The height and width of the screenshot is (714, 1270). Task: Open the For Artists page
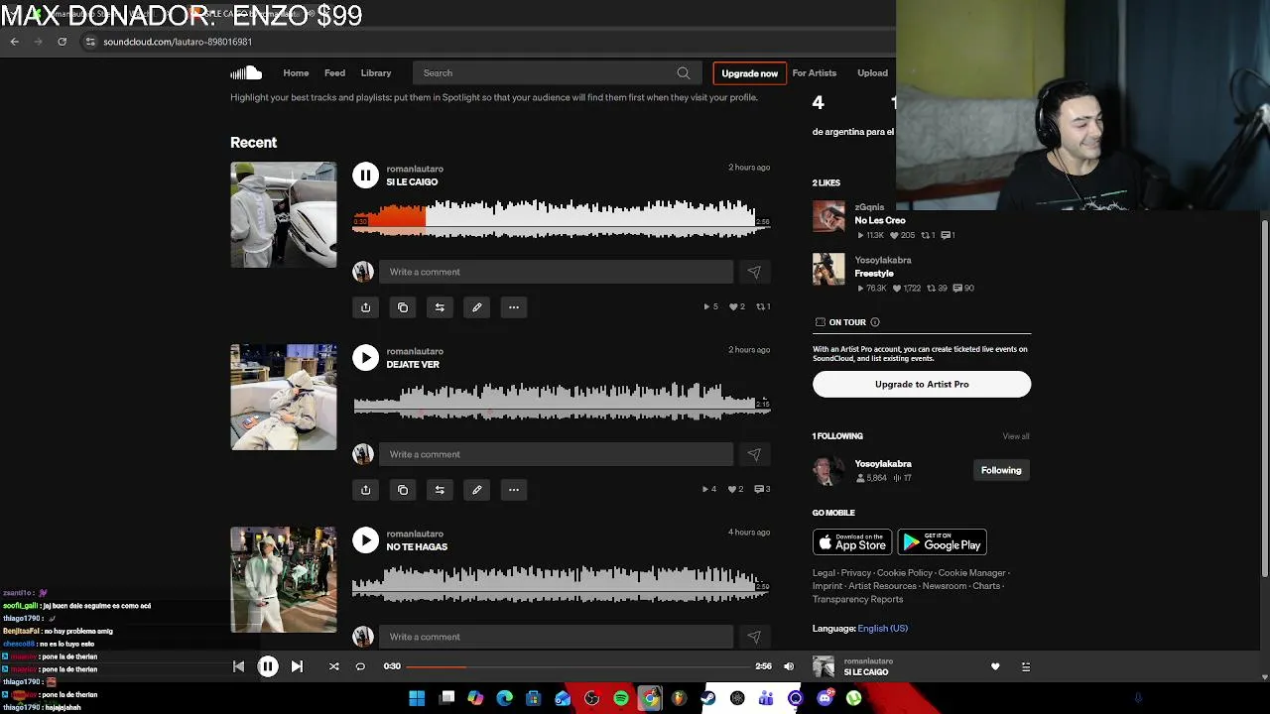click(815, 73)
